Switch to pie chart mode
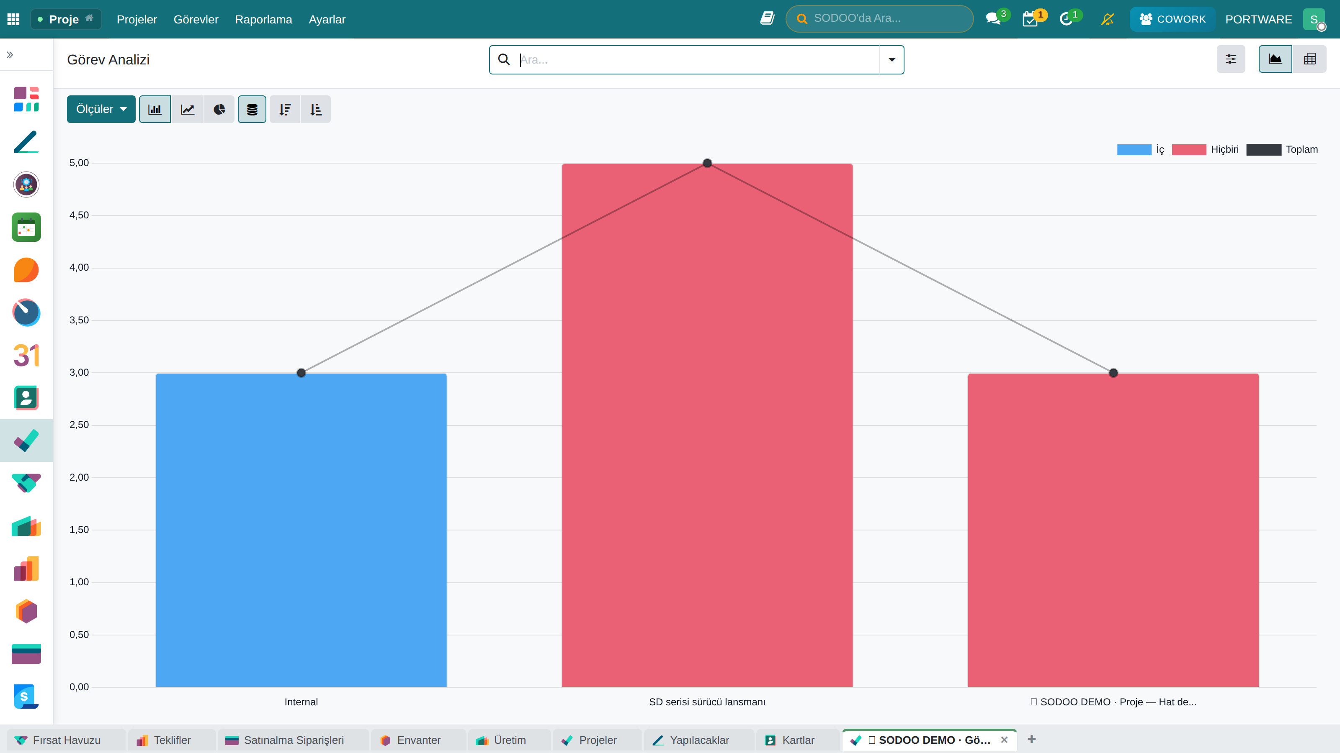1340x753 pixels. click(219, 109)
